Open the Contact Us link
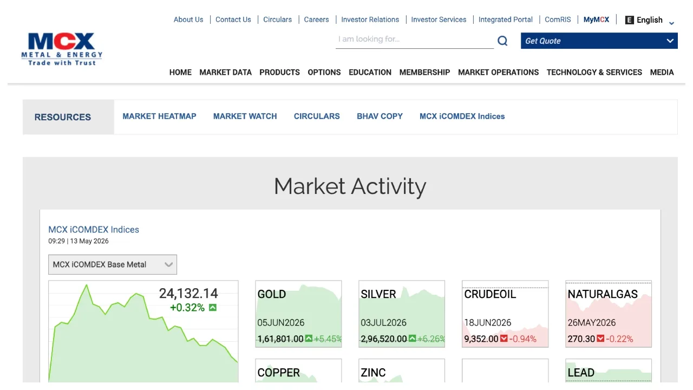 [x=233, y=19]
